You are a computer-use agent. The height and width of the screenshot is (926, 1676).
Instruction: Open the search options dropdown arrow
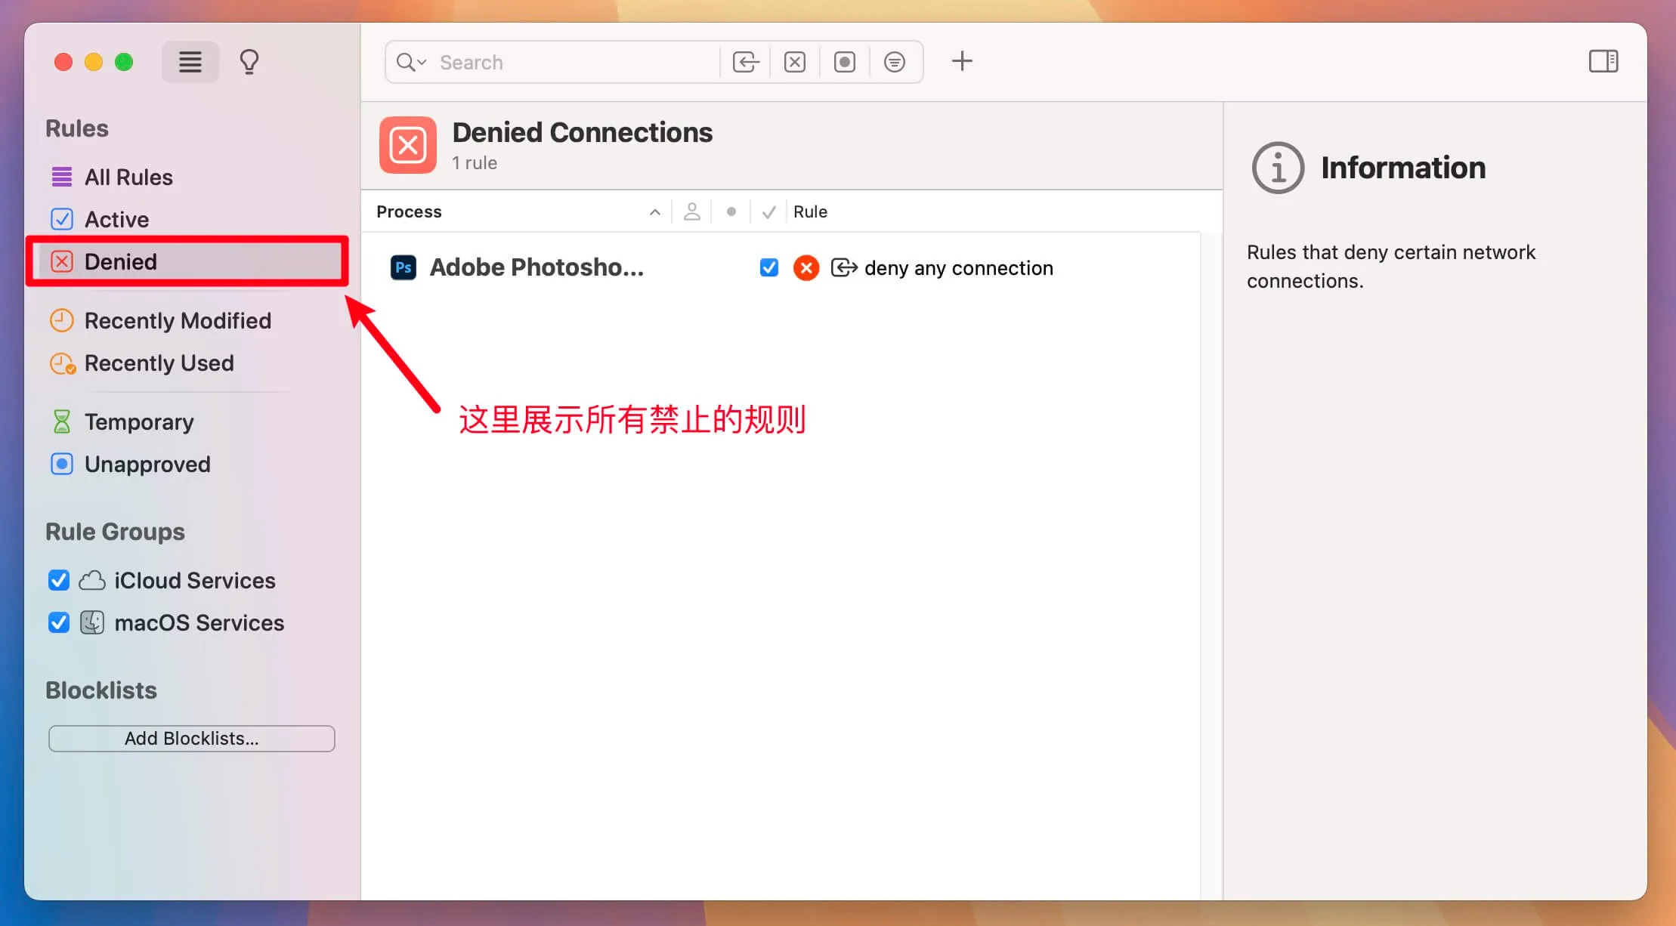pyautogui.click(x=422, y=62)
